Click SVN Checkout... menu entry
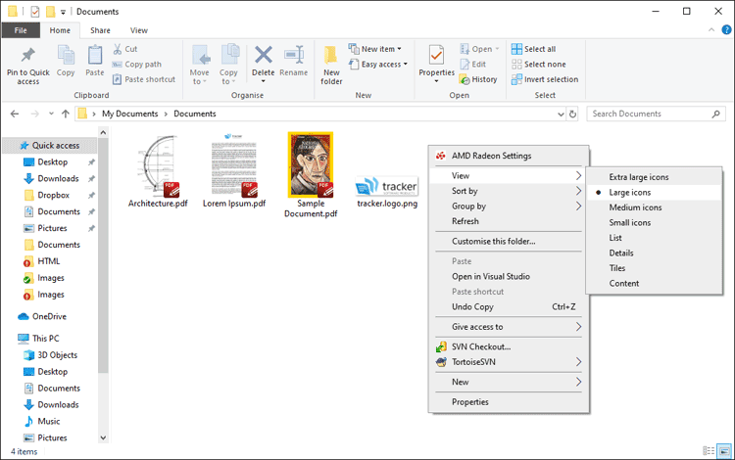The width and height of the screenshot is (735, 460). point(509,346)
